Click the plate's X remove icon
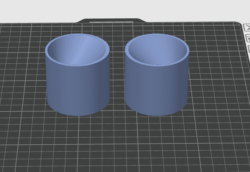Image resolution: width=250 pixels, height=172 pixels. tap(247, 28)
